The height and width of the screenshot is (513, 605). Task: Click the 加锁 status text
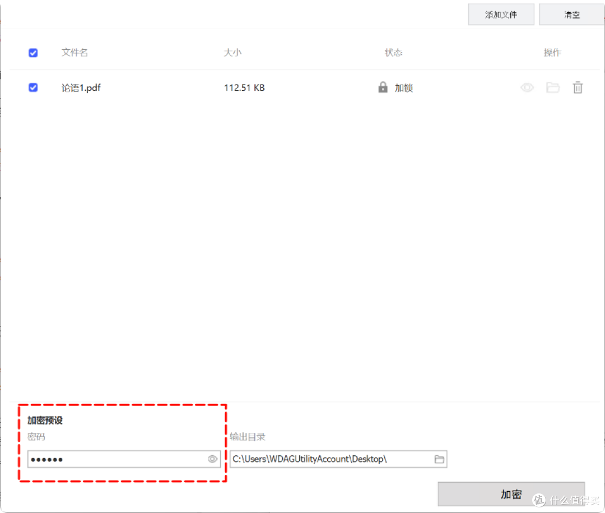[403, 88]
